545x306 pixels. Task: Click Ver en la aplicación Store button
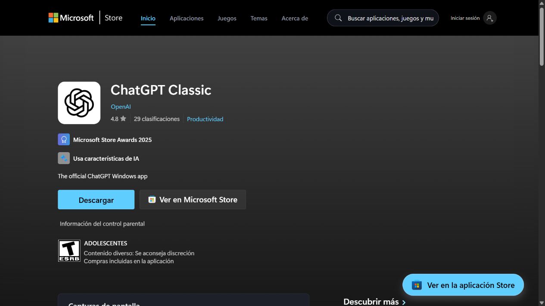point(463,285)
